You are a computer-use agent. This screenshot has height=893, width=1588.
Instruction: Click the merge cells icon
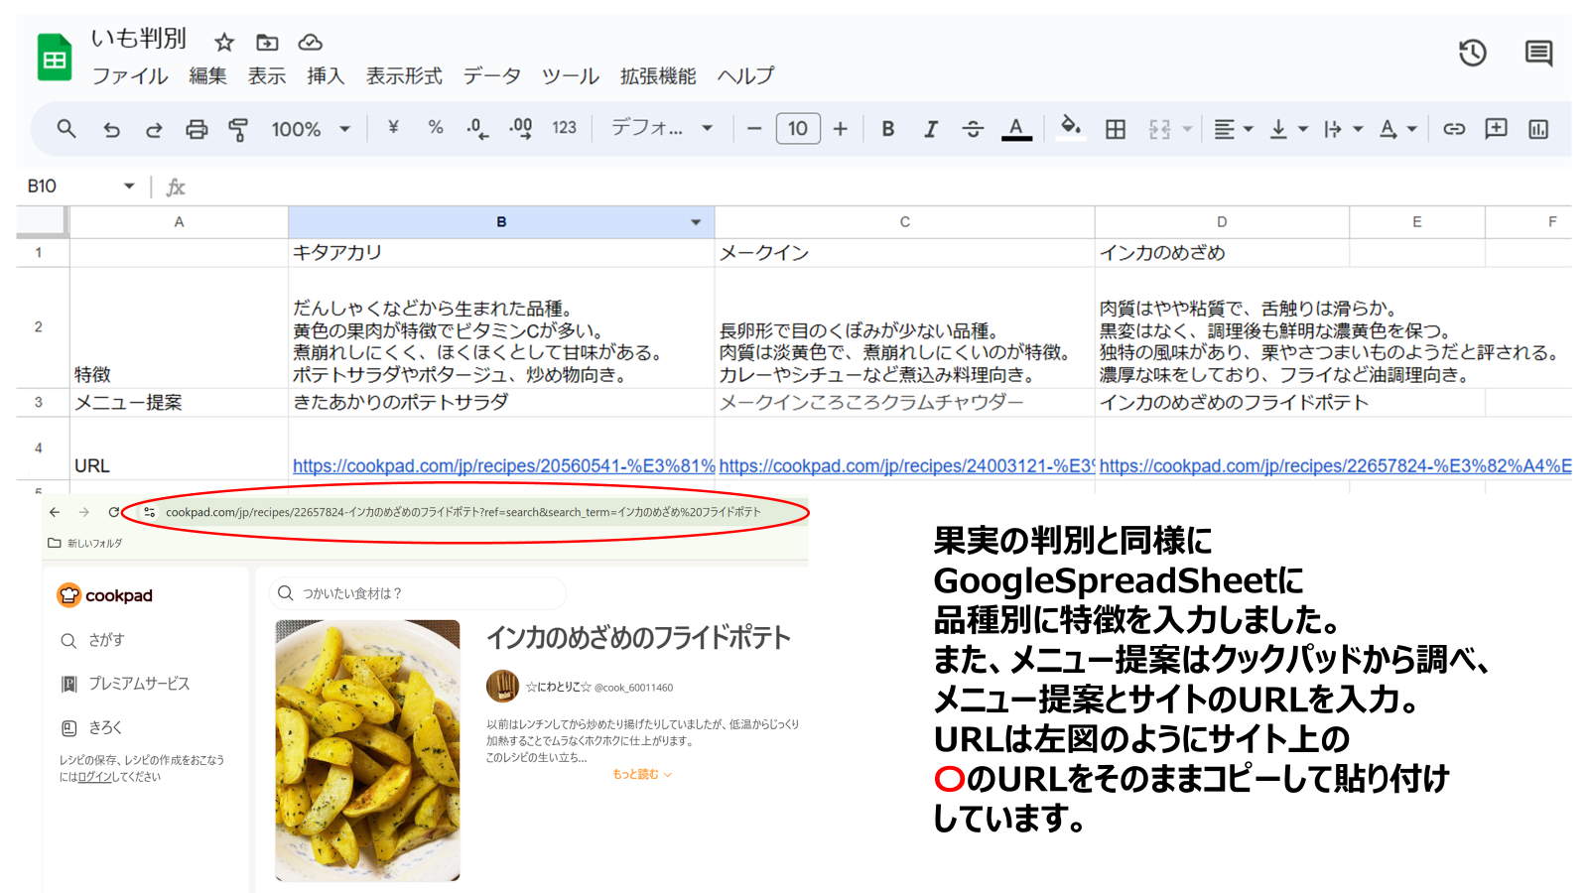pos(1159,129)
